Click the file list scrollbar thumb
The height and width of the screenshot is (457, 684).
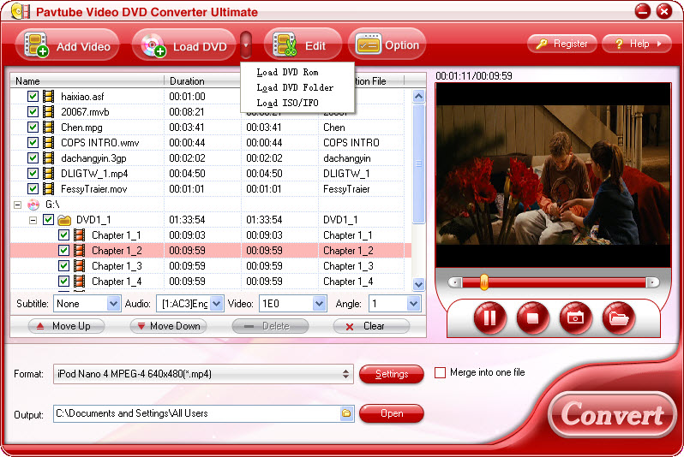coord(418,163)
